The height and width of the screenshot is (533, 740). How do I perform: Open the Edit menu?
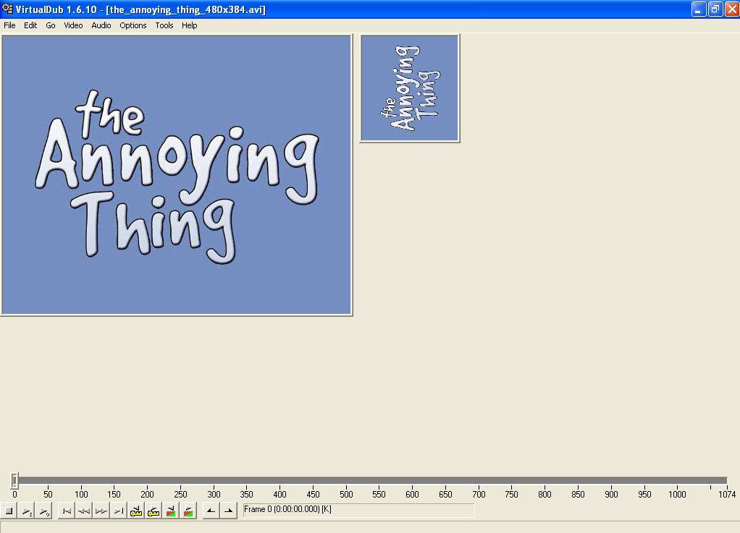30,25
